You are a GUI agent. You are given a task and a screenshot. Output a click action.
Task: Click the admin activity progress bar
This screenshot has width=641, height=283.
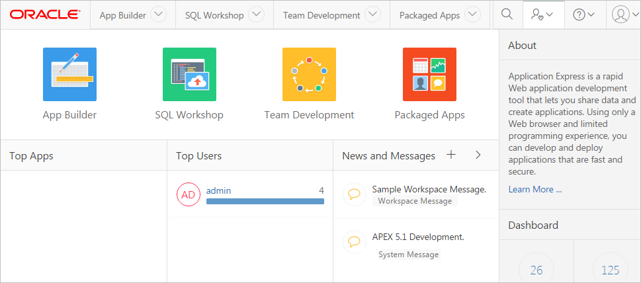265,201
